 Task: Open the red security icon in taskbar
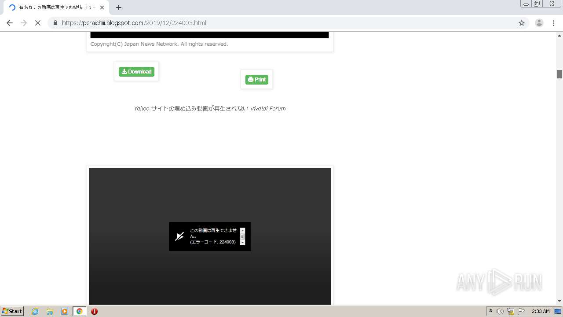94,311
